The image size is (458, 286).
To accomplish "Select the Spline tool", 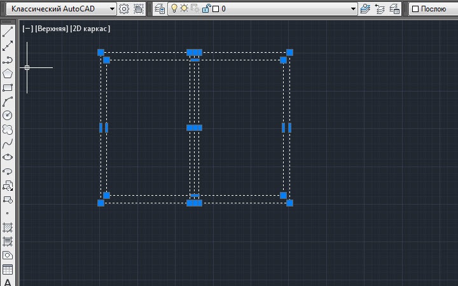I will coord(8,144).
